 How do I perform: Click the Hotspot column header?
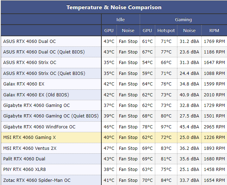(166, 31)
